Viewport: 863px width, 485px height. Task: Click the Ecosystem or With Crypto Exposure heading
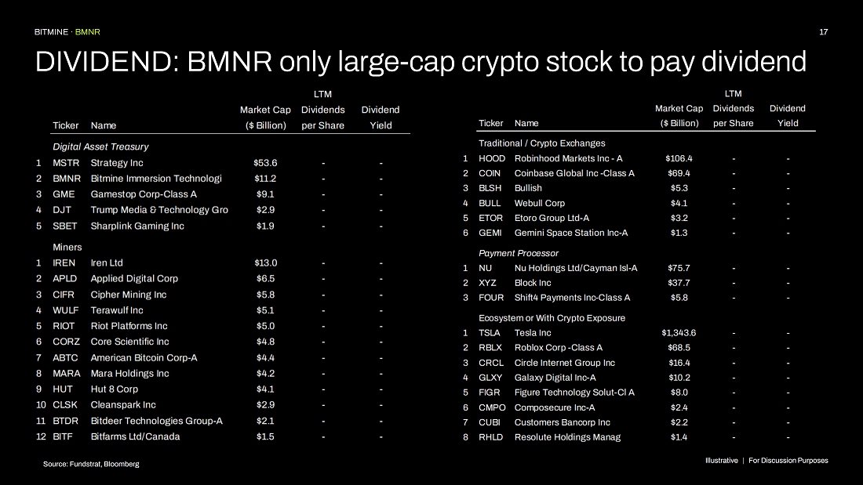tap(552, 318)
